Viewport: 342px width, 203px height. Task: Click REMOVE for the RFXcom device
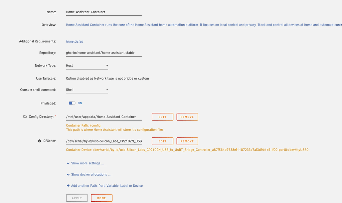pos(187,141)
